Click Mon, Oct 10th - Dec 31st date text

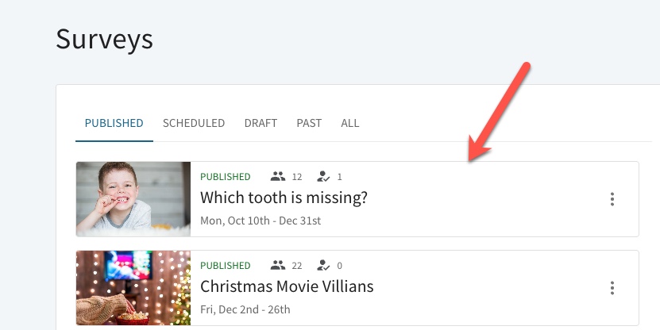[x=261, y=221]
